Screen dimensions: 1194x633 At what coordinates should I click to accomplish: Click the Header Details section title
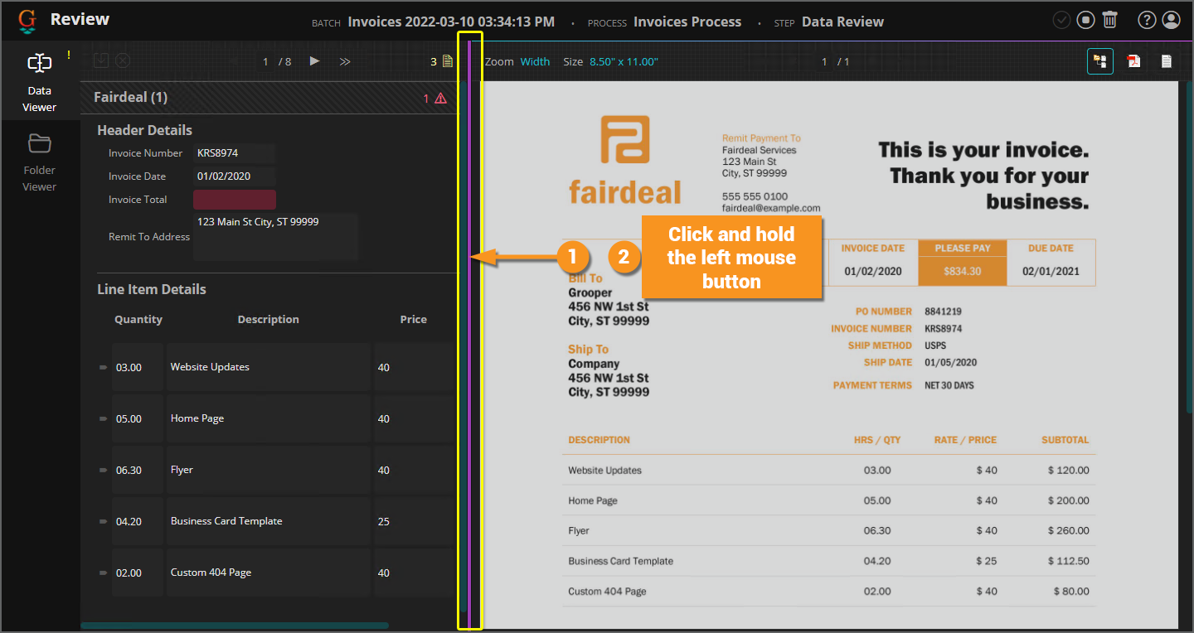click(144, 130)
